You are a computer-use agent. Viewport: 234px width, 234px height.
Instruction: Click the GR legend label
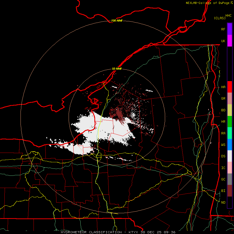[223, 99]
